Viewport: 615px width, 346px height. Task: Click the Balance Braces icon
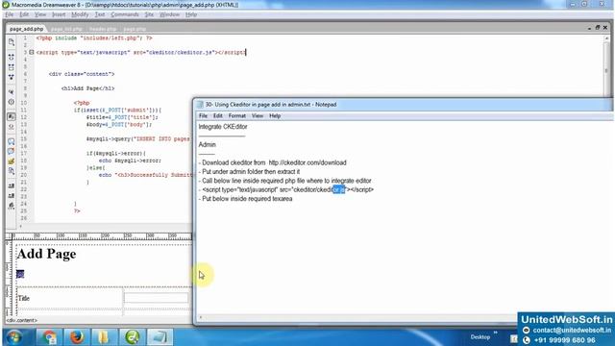[12, 102]
